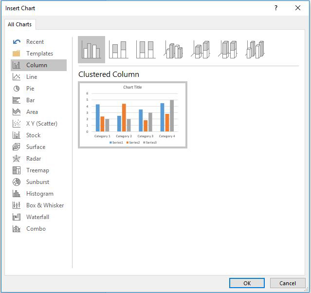Click the Line chart icon in sidebar
The width and height of the screenshot is (311, 293).
pyautogui.click(x=17, y=77)
